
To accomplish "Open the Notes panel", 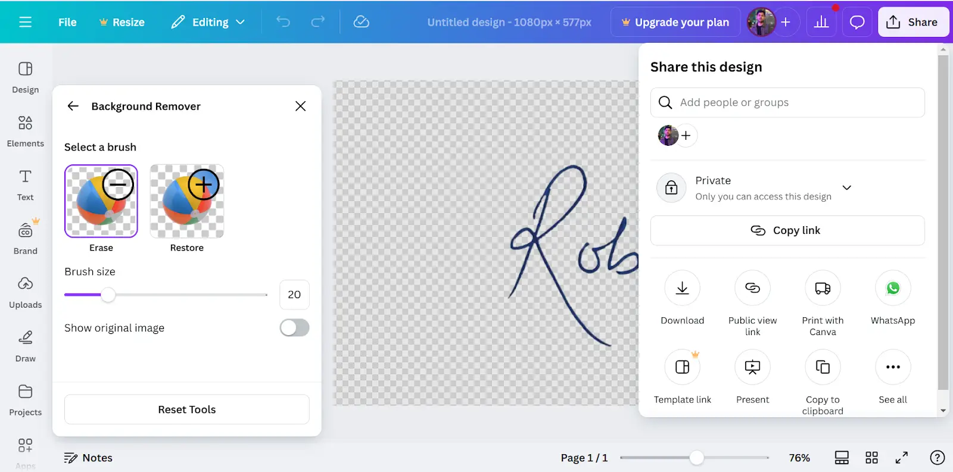I will click(88, 458).
